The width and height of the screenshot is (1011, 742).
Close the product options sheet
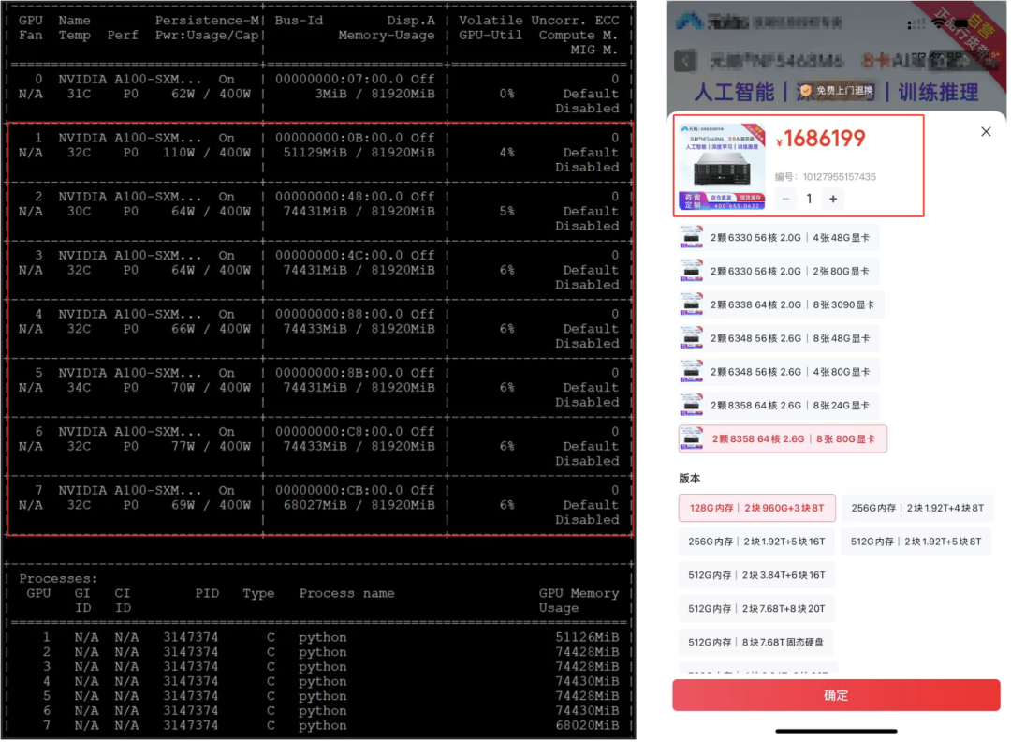tap(985, 131)
